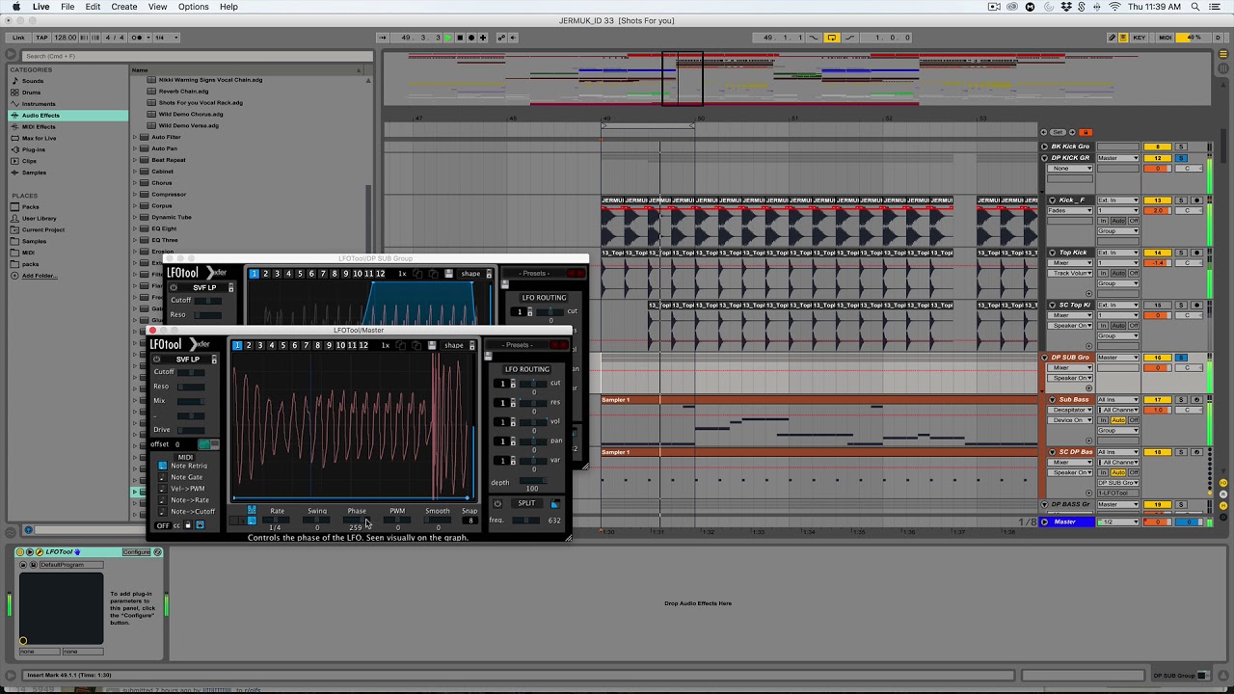Screen dimensions: 1234x694
Task: Click the Arrangement Record button
Action: pos(471,38)
